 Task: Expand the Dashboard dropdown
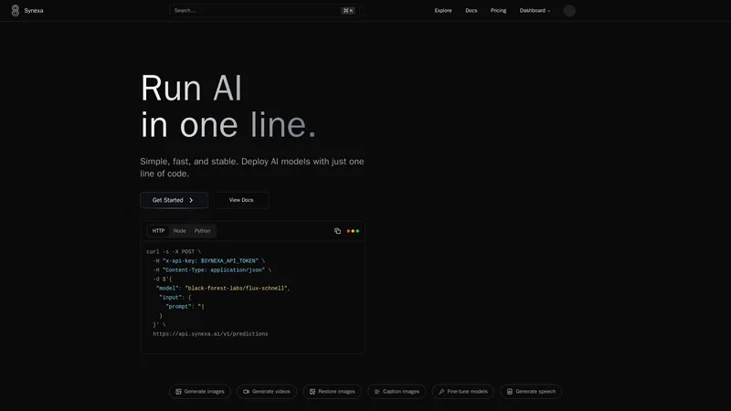click(535, 11)
